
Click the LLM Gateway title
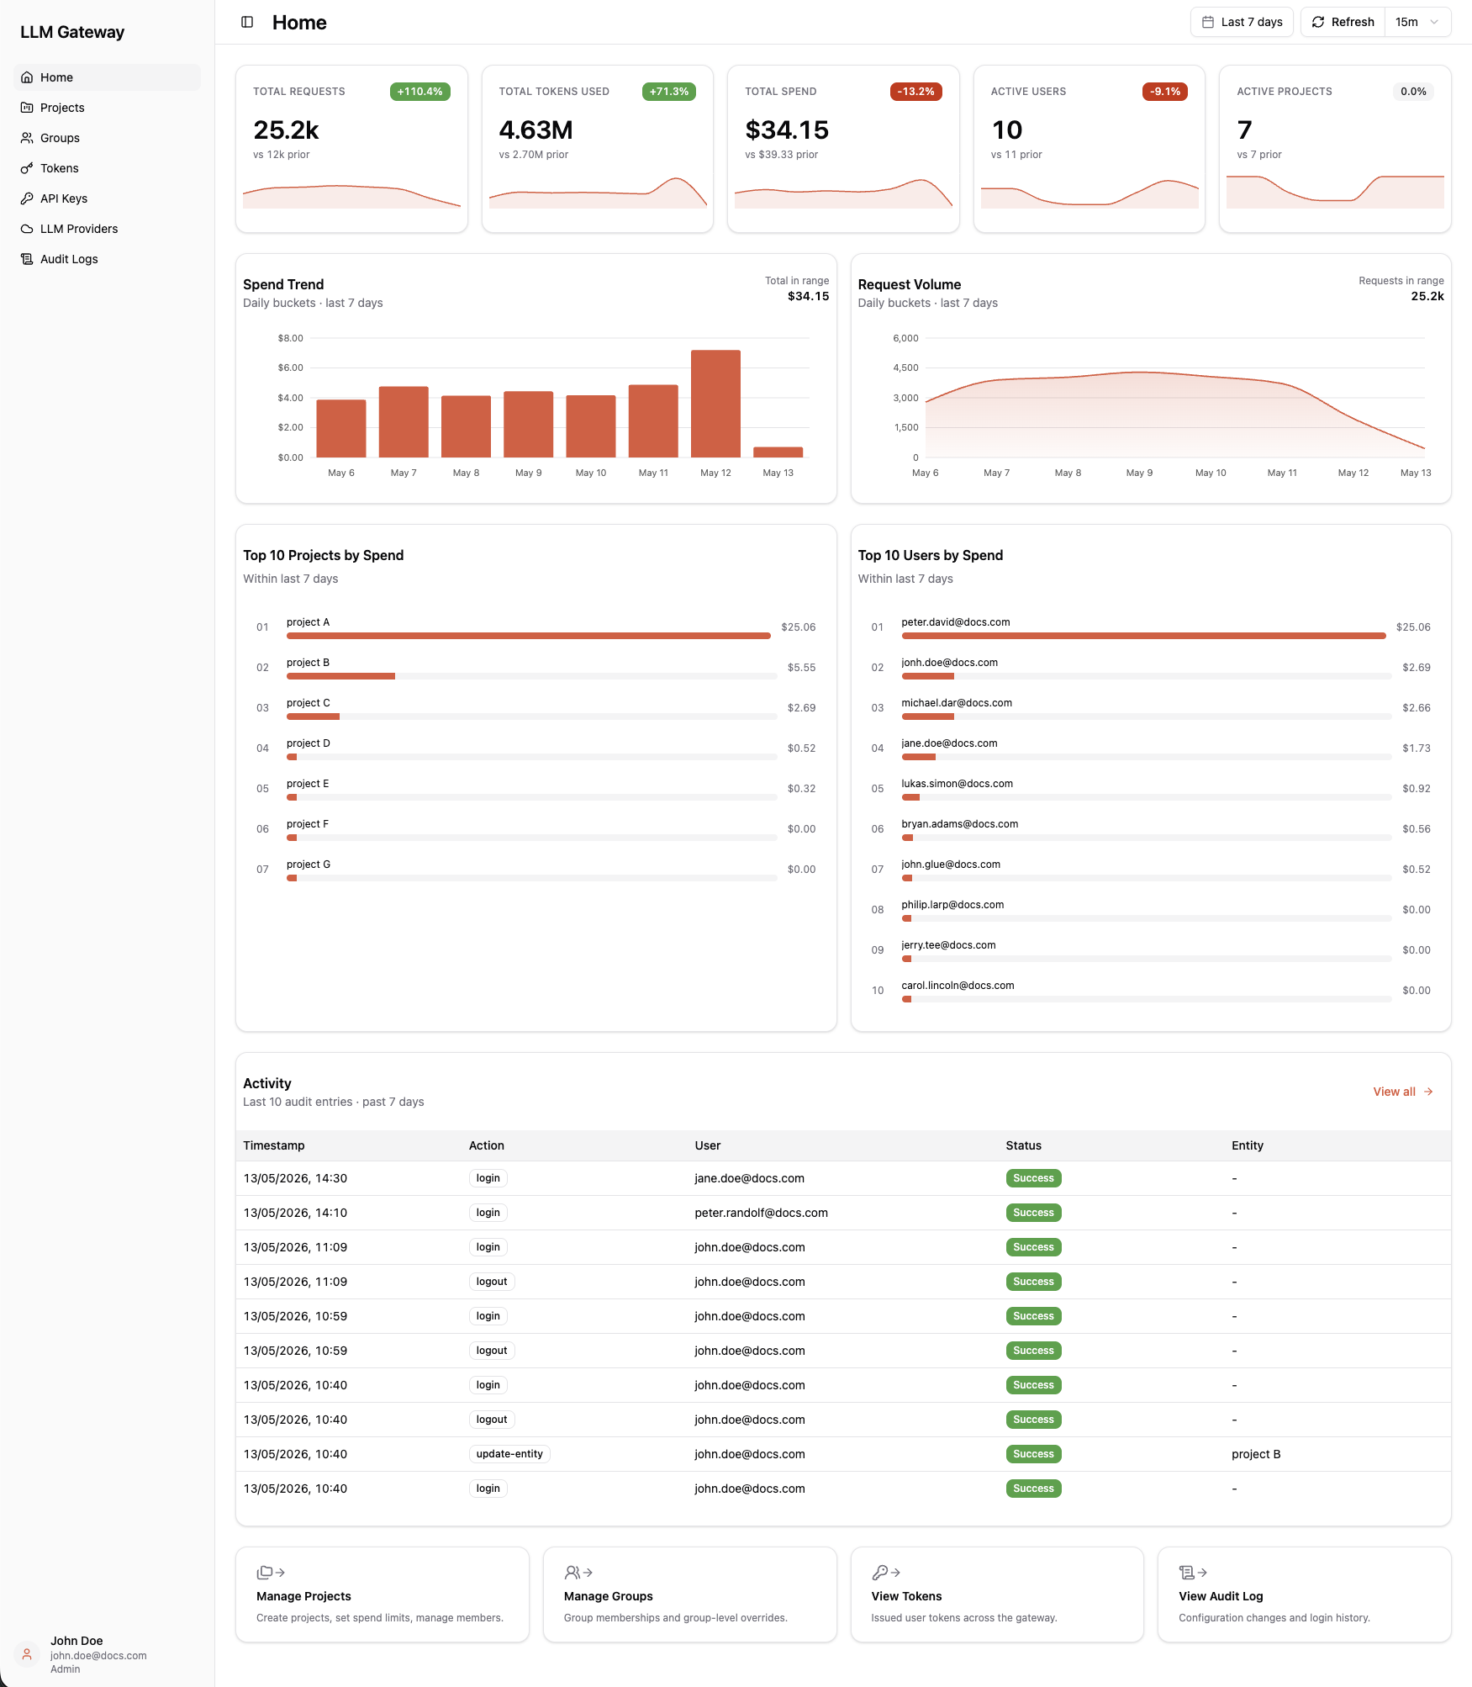(72, 32)
